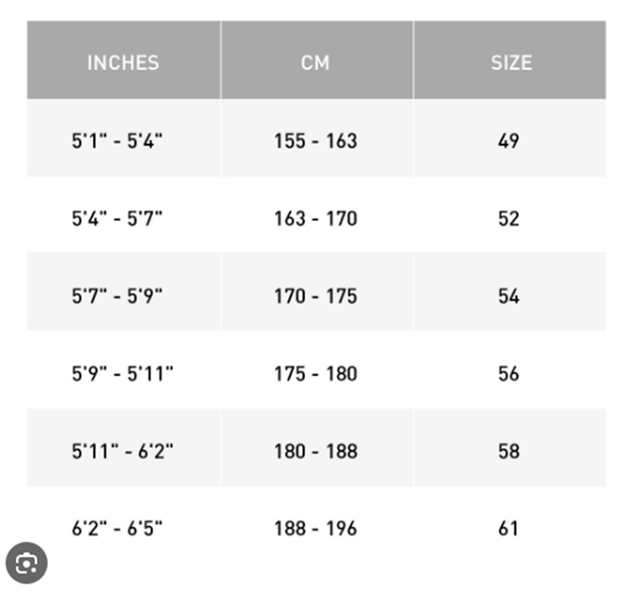Click size 61 in the table
The image size is (623, 610).
pos(508,529)
